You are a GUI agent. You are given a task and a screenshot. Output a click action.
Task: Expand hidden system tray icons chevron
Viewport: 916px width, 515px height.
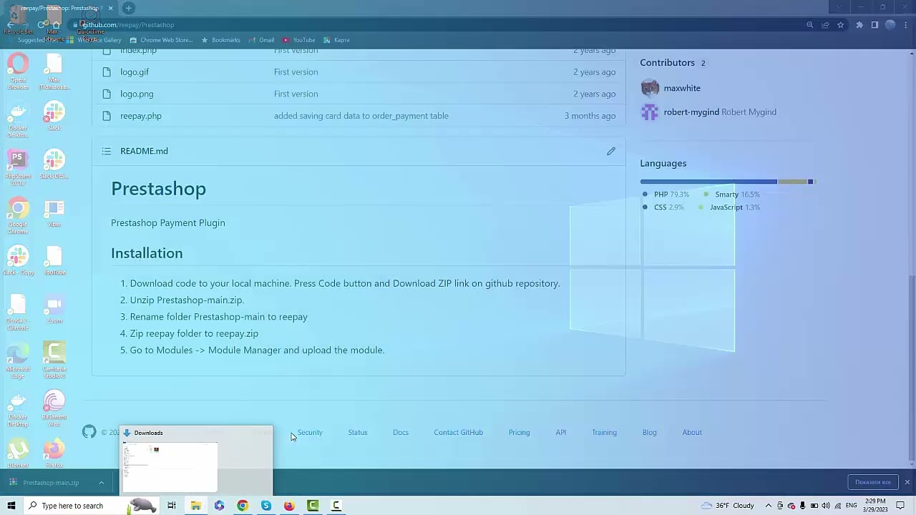769,506
